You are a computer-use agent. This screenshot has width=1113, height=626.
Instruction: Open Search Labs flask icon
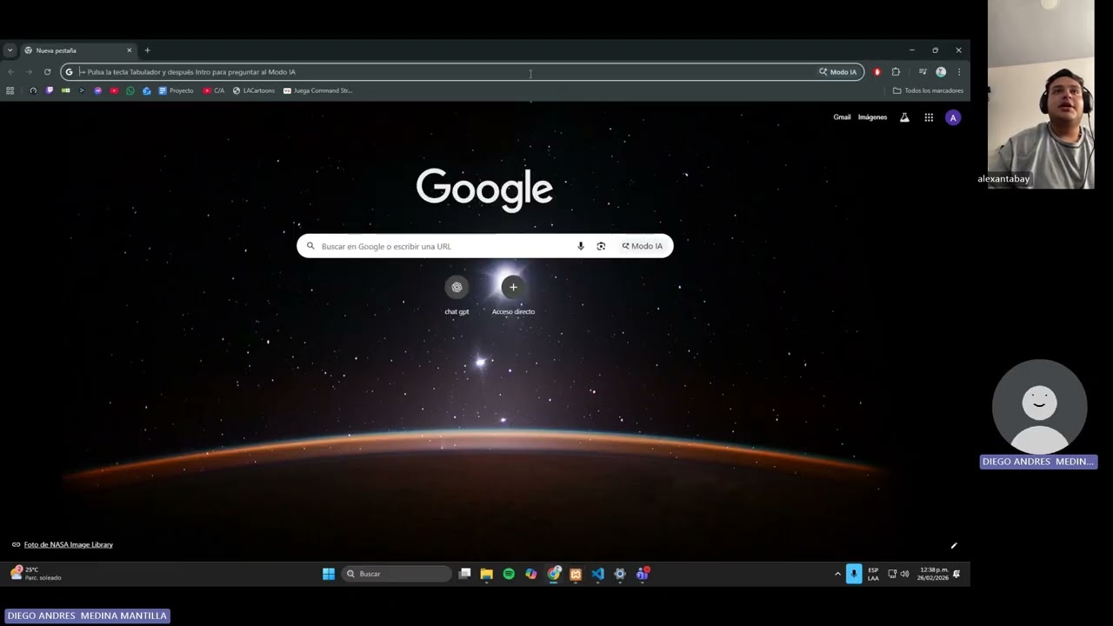[904, 117]
